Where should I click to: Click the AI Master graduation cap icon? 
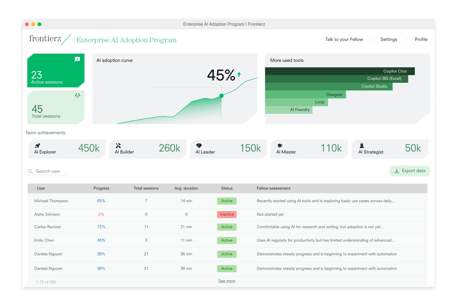pos(280,146)
